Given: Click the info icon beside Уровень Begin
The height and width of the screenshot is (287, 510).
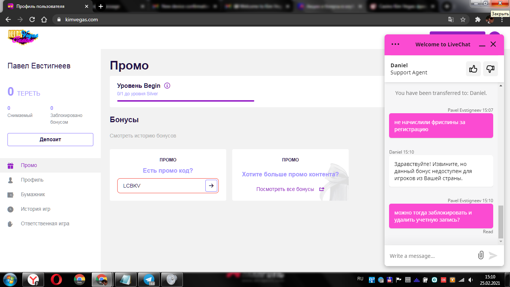Looking at the screenshot, I should pyautogui.click(x=167, y=86).
